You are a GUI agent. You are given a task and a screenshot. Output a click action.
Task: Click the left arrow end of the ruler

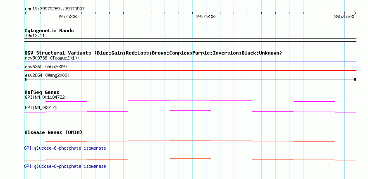coord(26,13)
